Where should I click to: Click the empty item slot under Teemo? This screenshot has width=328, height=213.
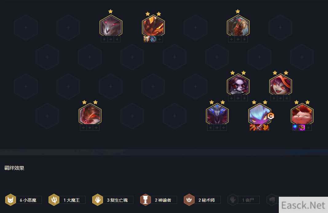(x=308, y=127)
